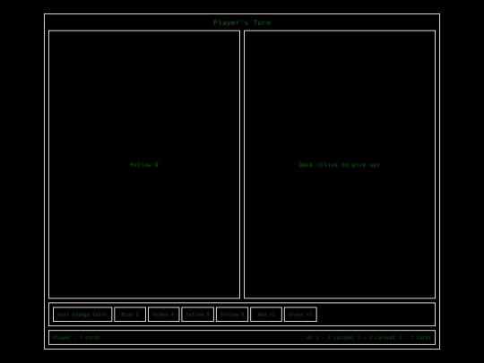Play the Blue 2 card

[x=130, y=315]
